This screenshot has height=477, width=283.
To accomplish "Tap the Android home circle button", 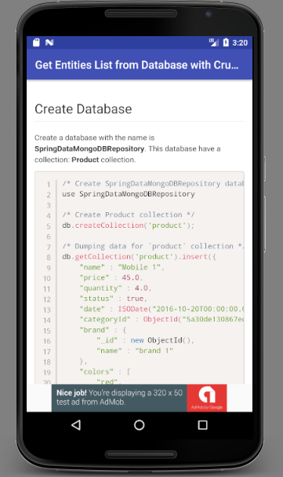I will pos(140,424).
